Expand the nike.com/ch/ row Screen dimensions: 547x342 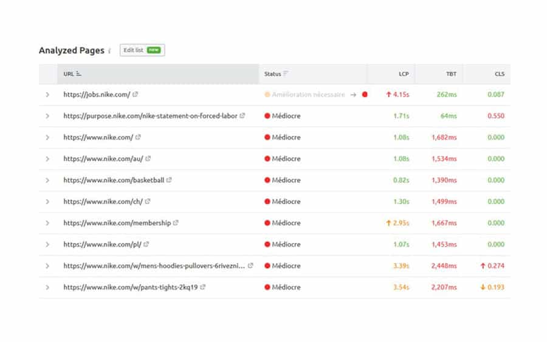(47, 202)
